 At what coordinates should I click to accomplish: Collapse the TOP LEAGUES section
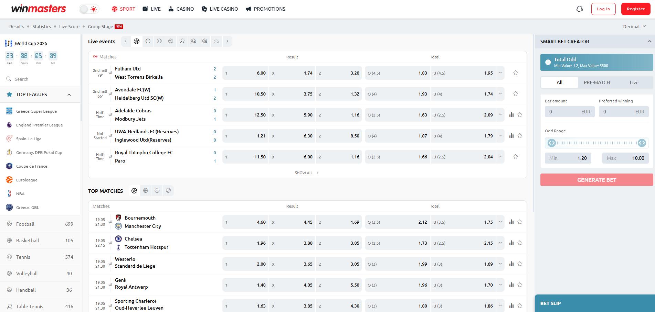coord(69,94)
